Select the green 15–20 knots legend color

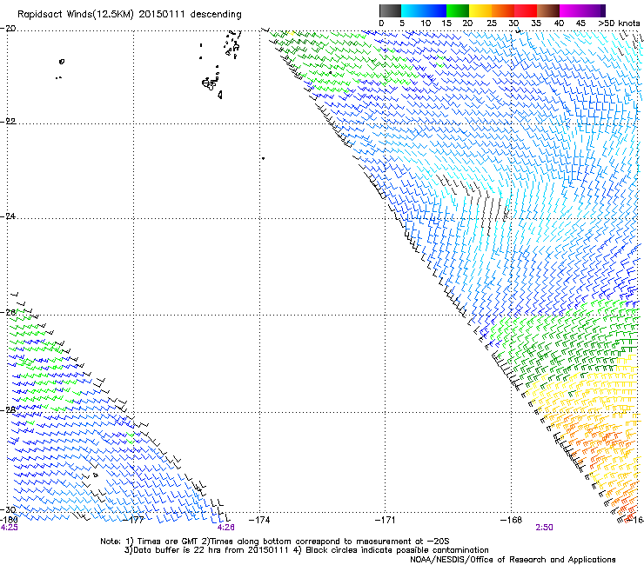click(x=458, y=10)
